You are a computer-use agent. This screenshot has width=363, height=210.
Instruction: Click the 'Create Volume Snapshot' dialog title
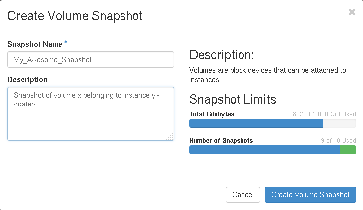point(75,16)
